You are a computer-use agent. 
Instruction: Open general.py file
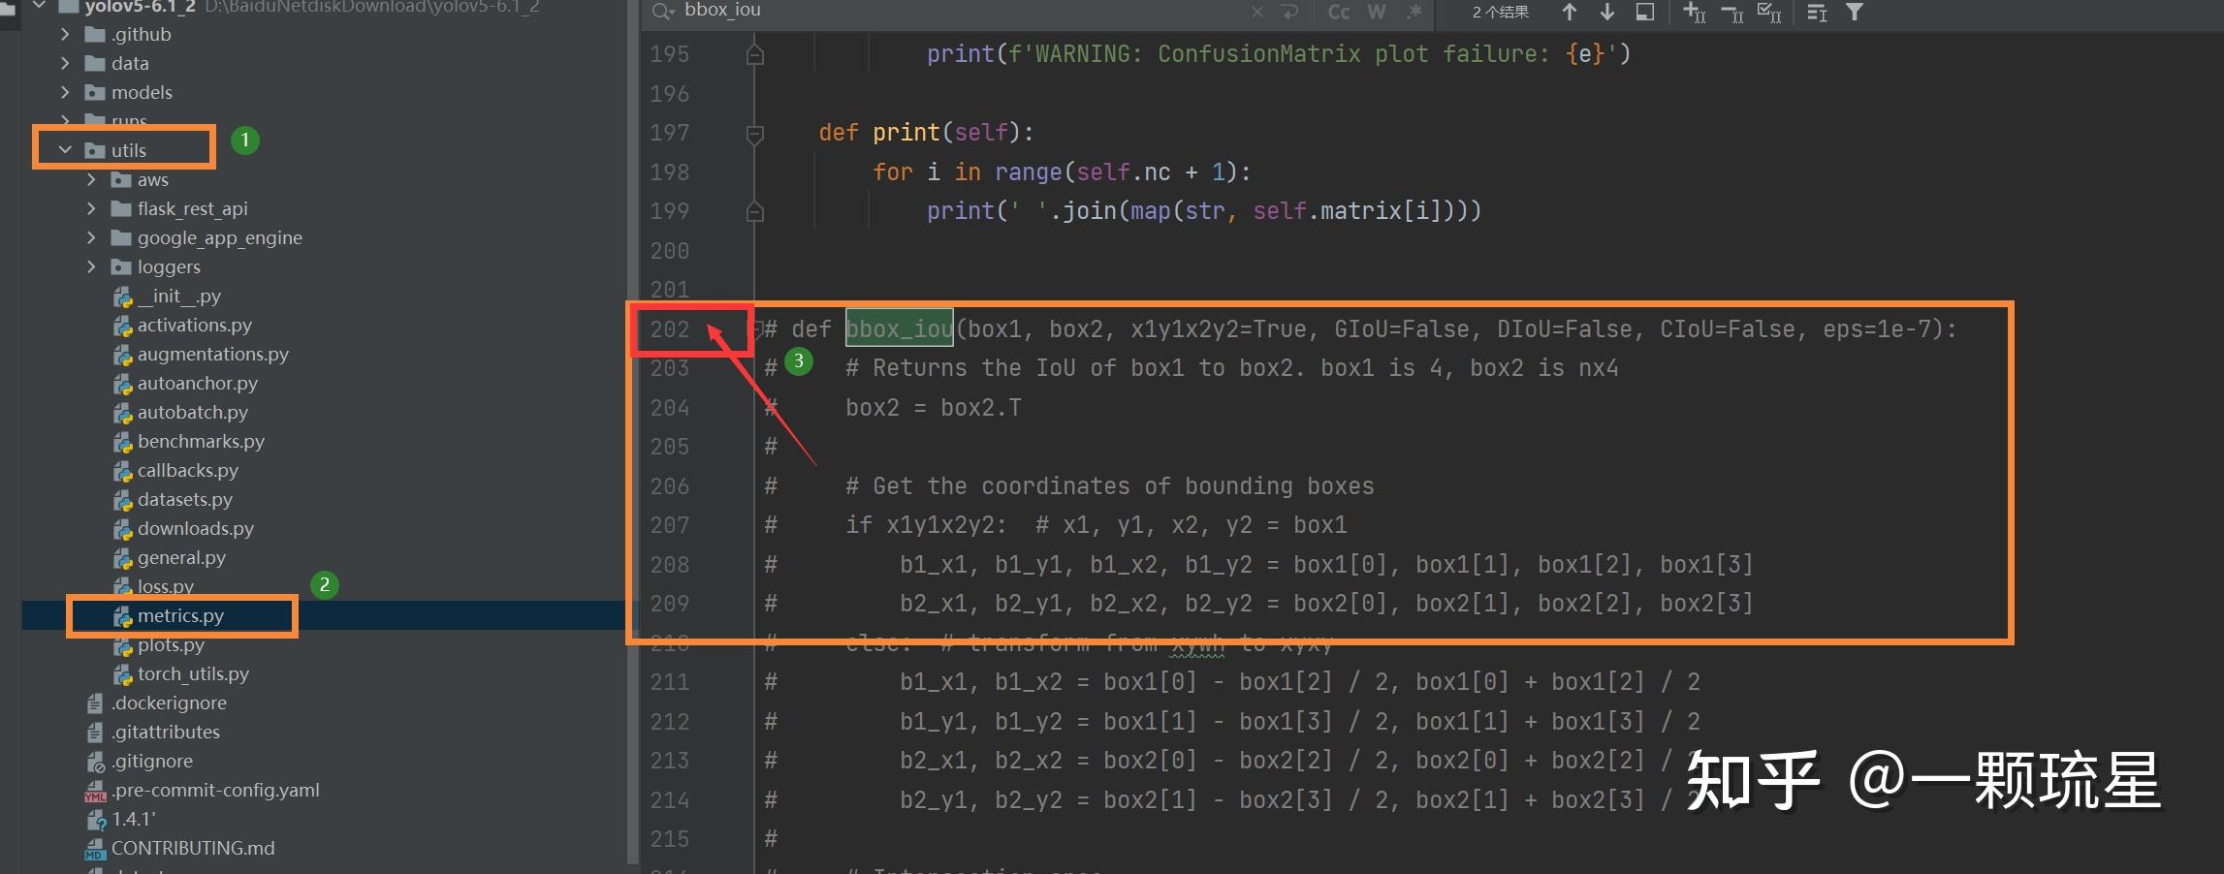point(181,557)
